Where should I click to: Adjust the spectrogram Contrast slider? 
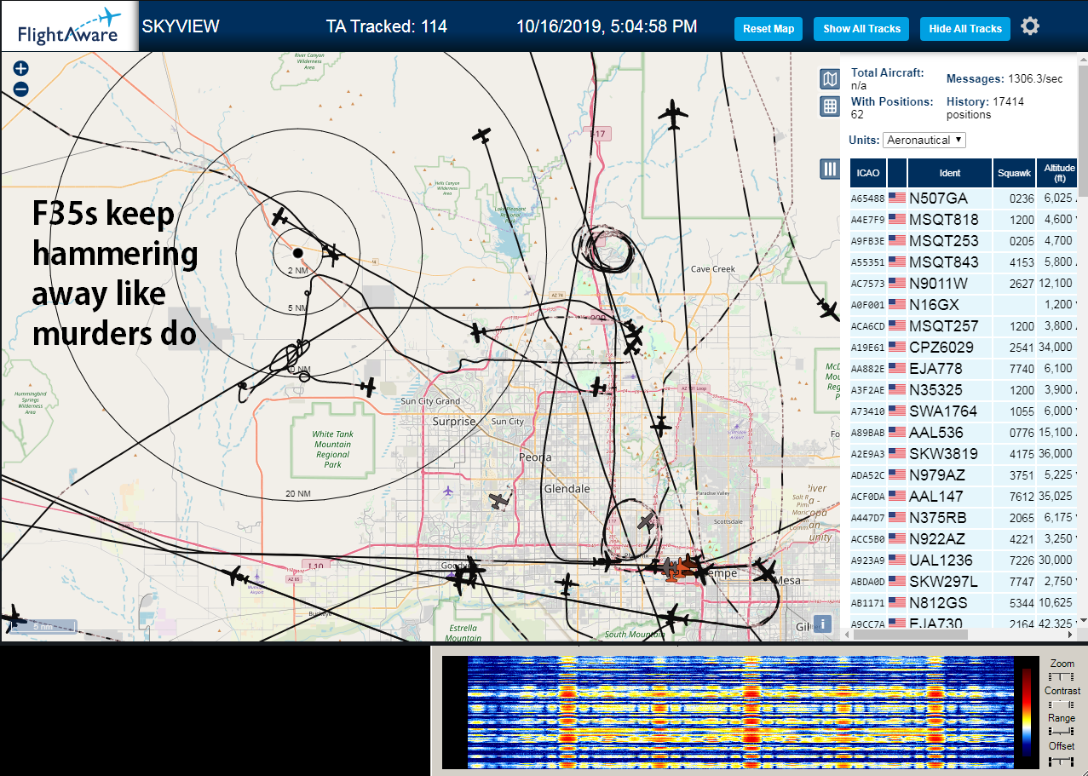(x=1062, y=704)
